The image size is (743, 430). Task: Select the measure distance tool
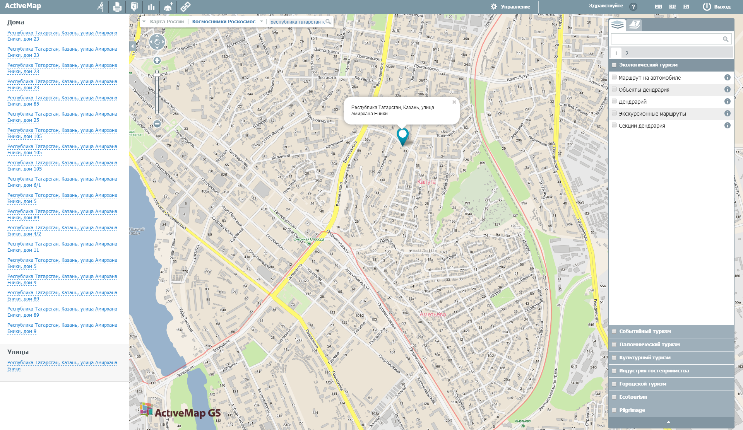pyautogui.click(x=100, y=6)
